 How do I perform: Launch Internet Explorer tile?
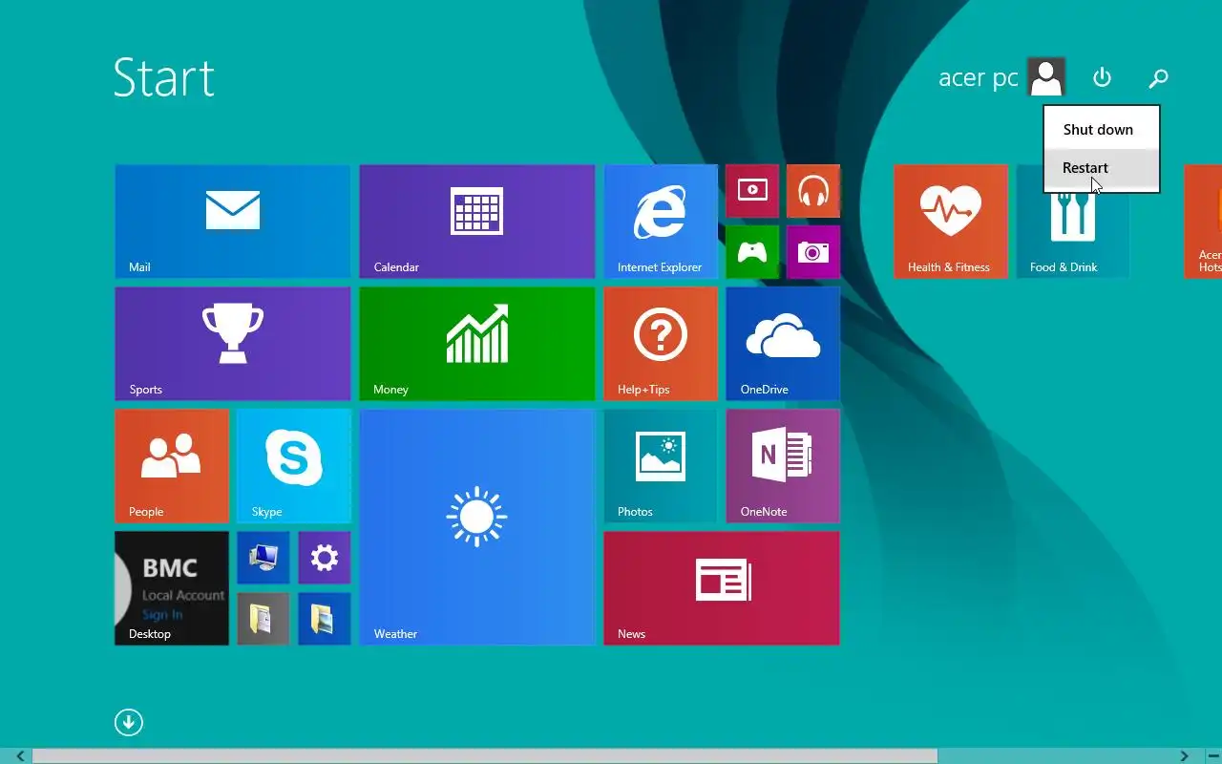pyautogui.click(x=661, y=222)
